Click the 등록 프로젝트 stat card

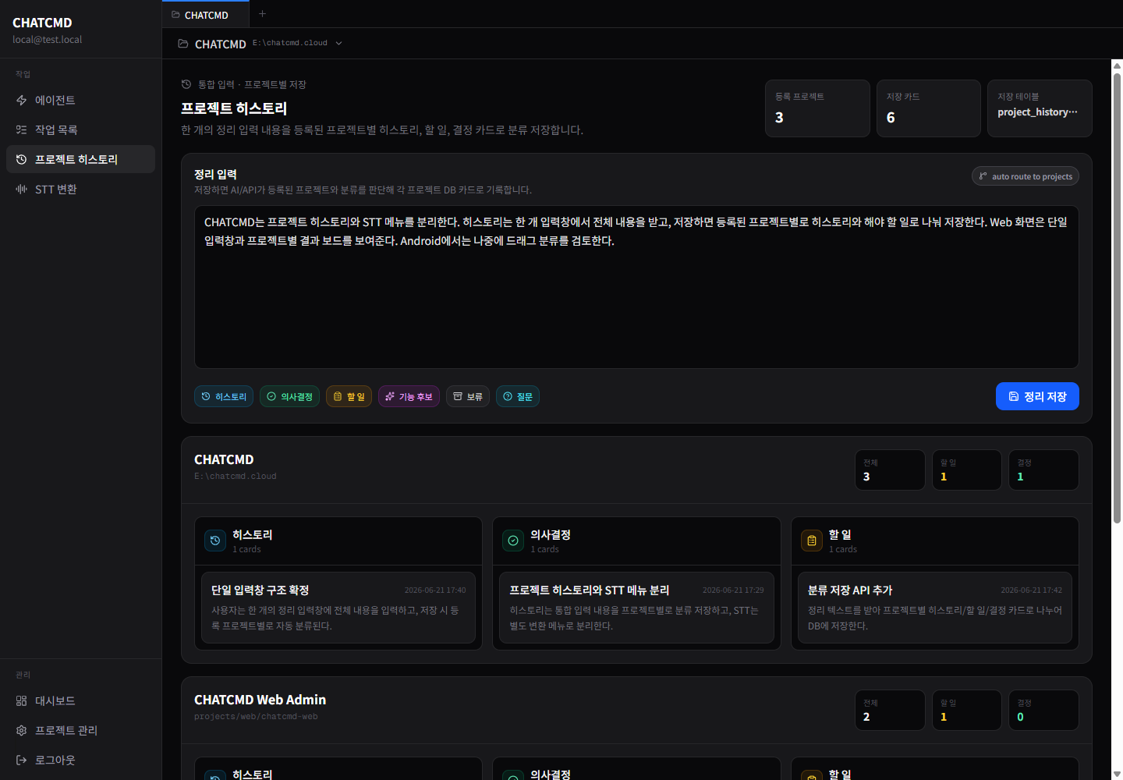(x=817, y=108)
